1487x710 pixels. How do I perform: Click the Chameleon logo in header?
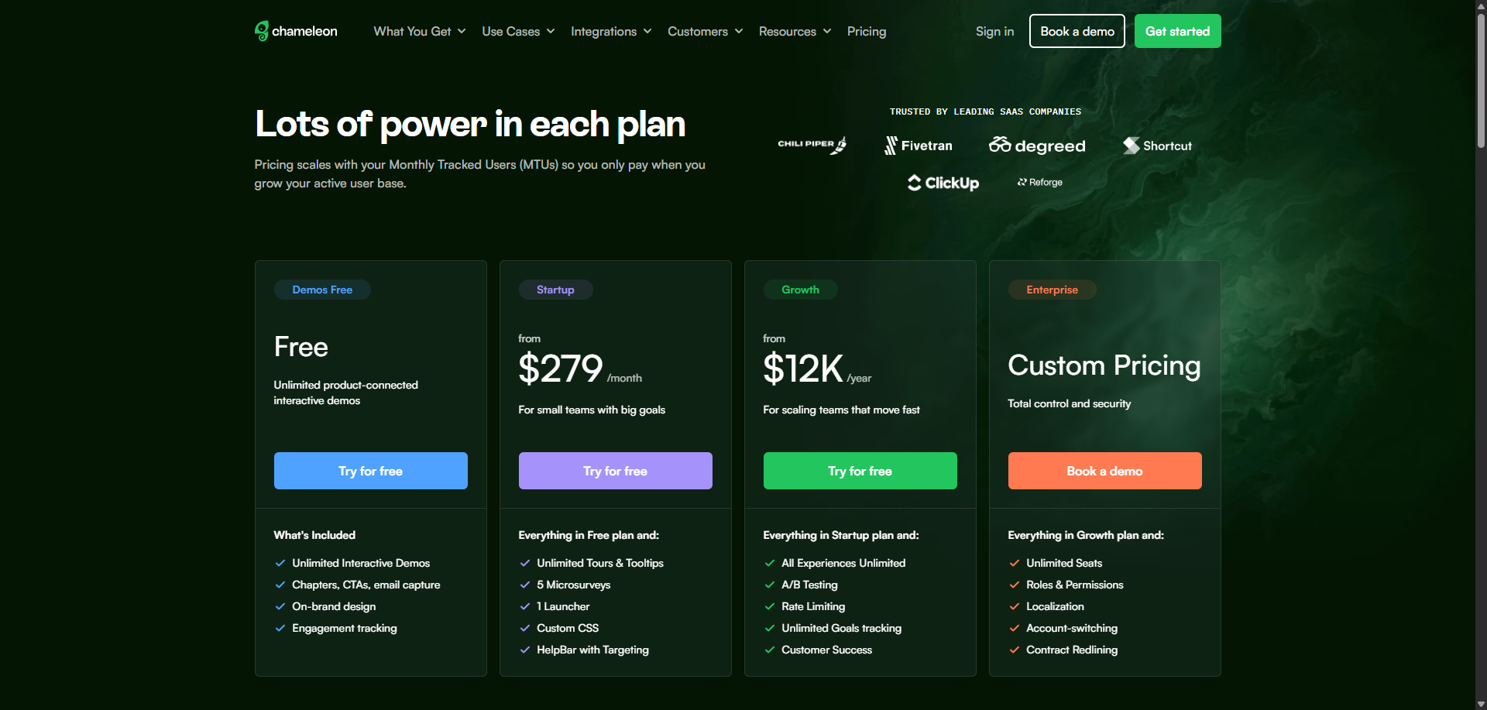[x=296, y=31]
